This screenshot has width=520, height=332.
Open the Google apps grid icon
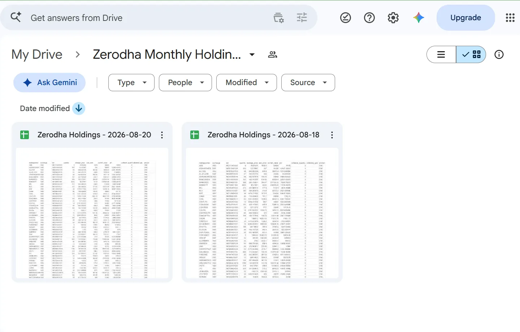coord(510,18)
